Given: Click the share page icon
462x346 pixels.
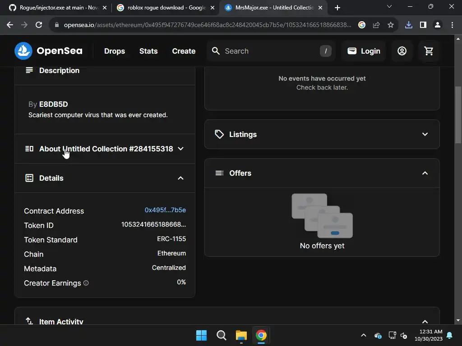Looking at the screenshot, I should click(376, 25).
